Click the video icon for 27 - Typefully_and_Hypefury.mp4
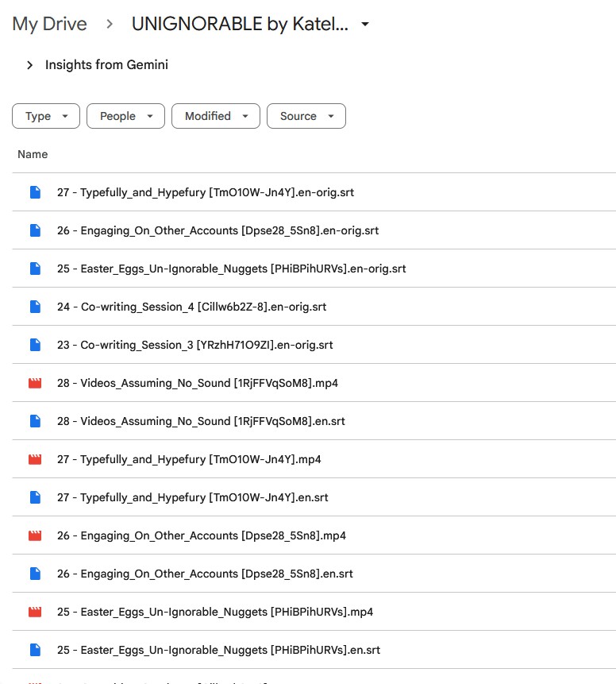Screen dimensions: 616x684 [35, 459]
